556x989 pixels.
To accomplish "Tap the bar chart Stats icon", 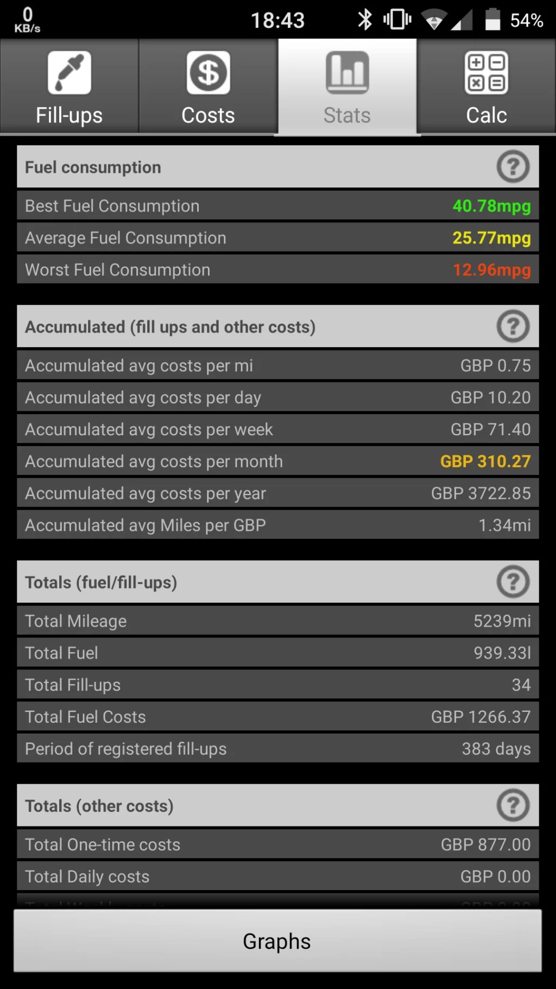I will tap(347, 73).
